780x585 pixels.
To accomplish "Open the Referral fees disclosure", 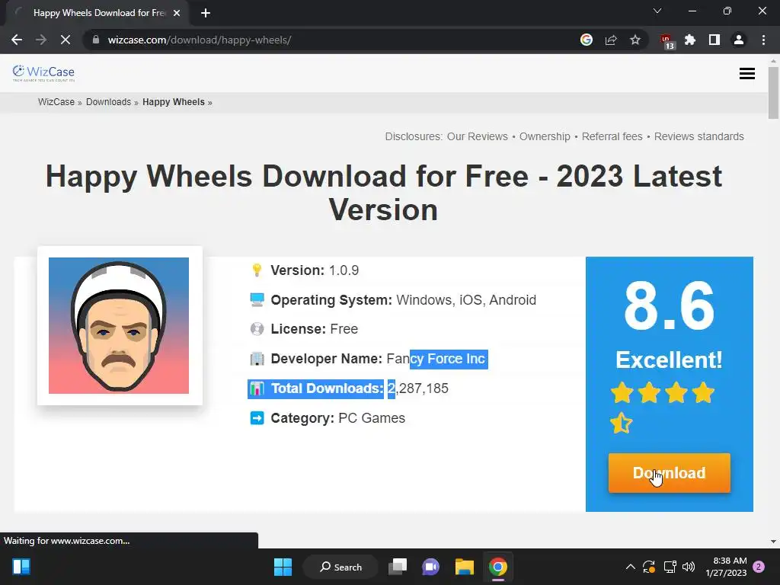I will click(612, 136).
